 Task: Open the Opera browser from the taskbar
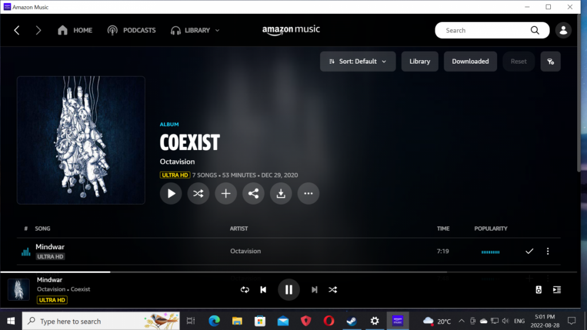click(328, 321)
